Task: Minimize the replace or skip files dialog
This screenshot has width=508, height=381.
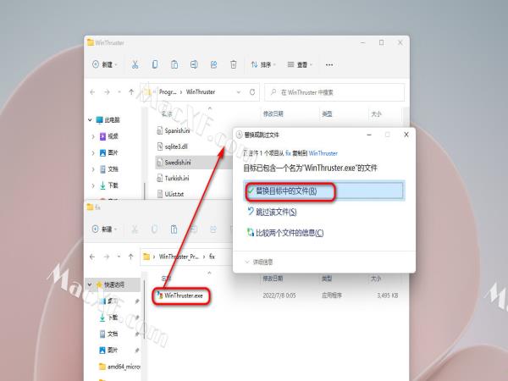Action: 368,135
